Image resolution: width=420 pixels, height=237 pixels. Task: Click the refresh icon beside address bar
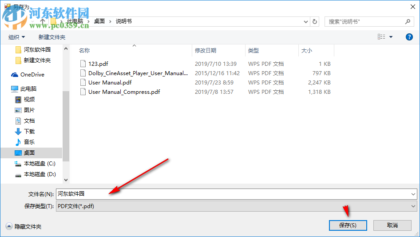315,21
